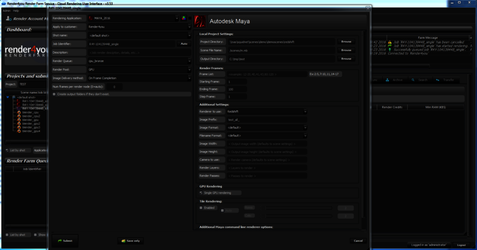This screenshot has width=477, height=250.
Task: Click the Cancel button
Action: coord(358,240)
